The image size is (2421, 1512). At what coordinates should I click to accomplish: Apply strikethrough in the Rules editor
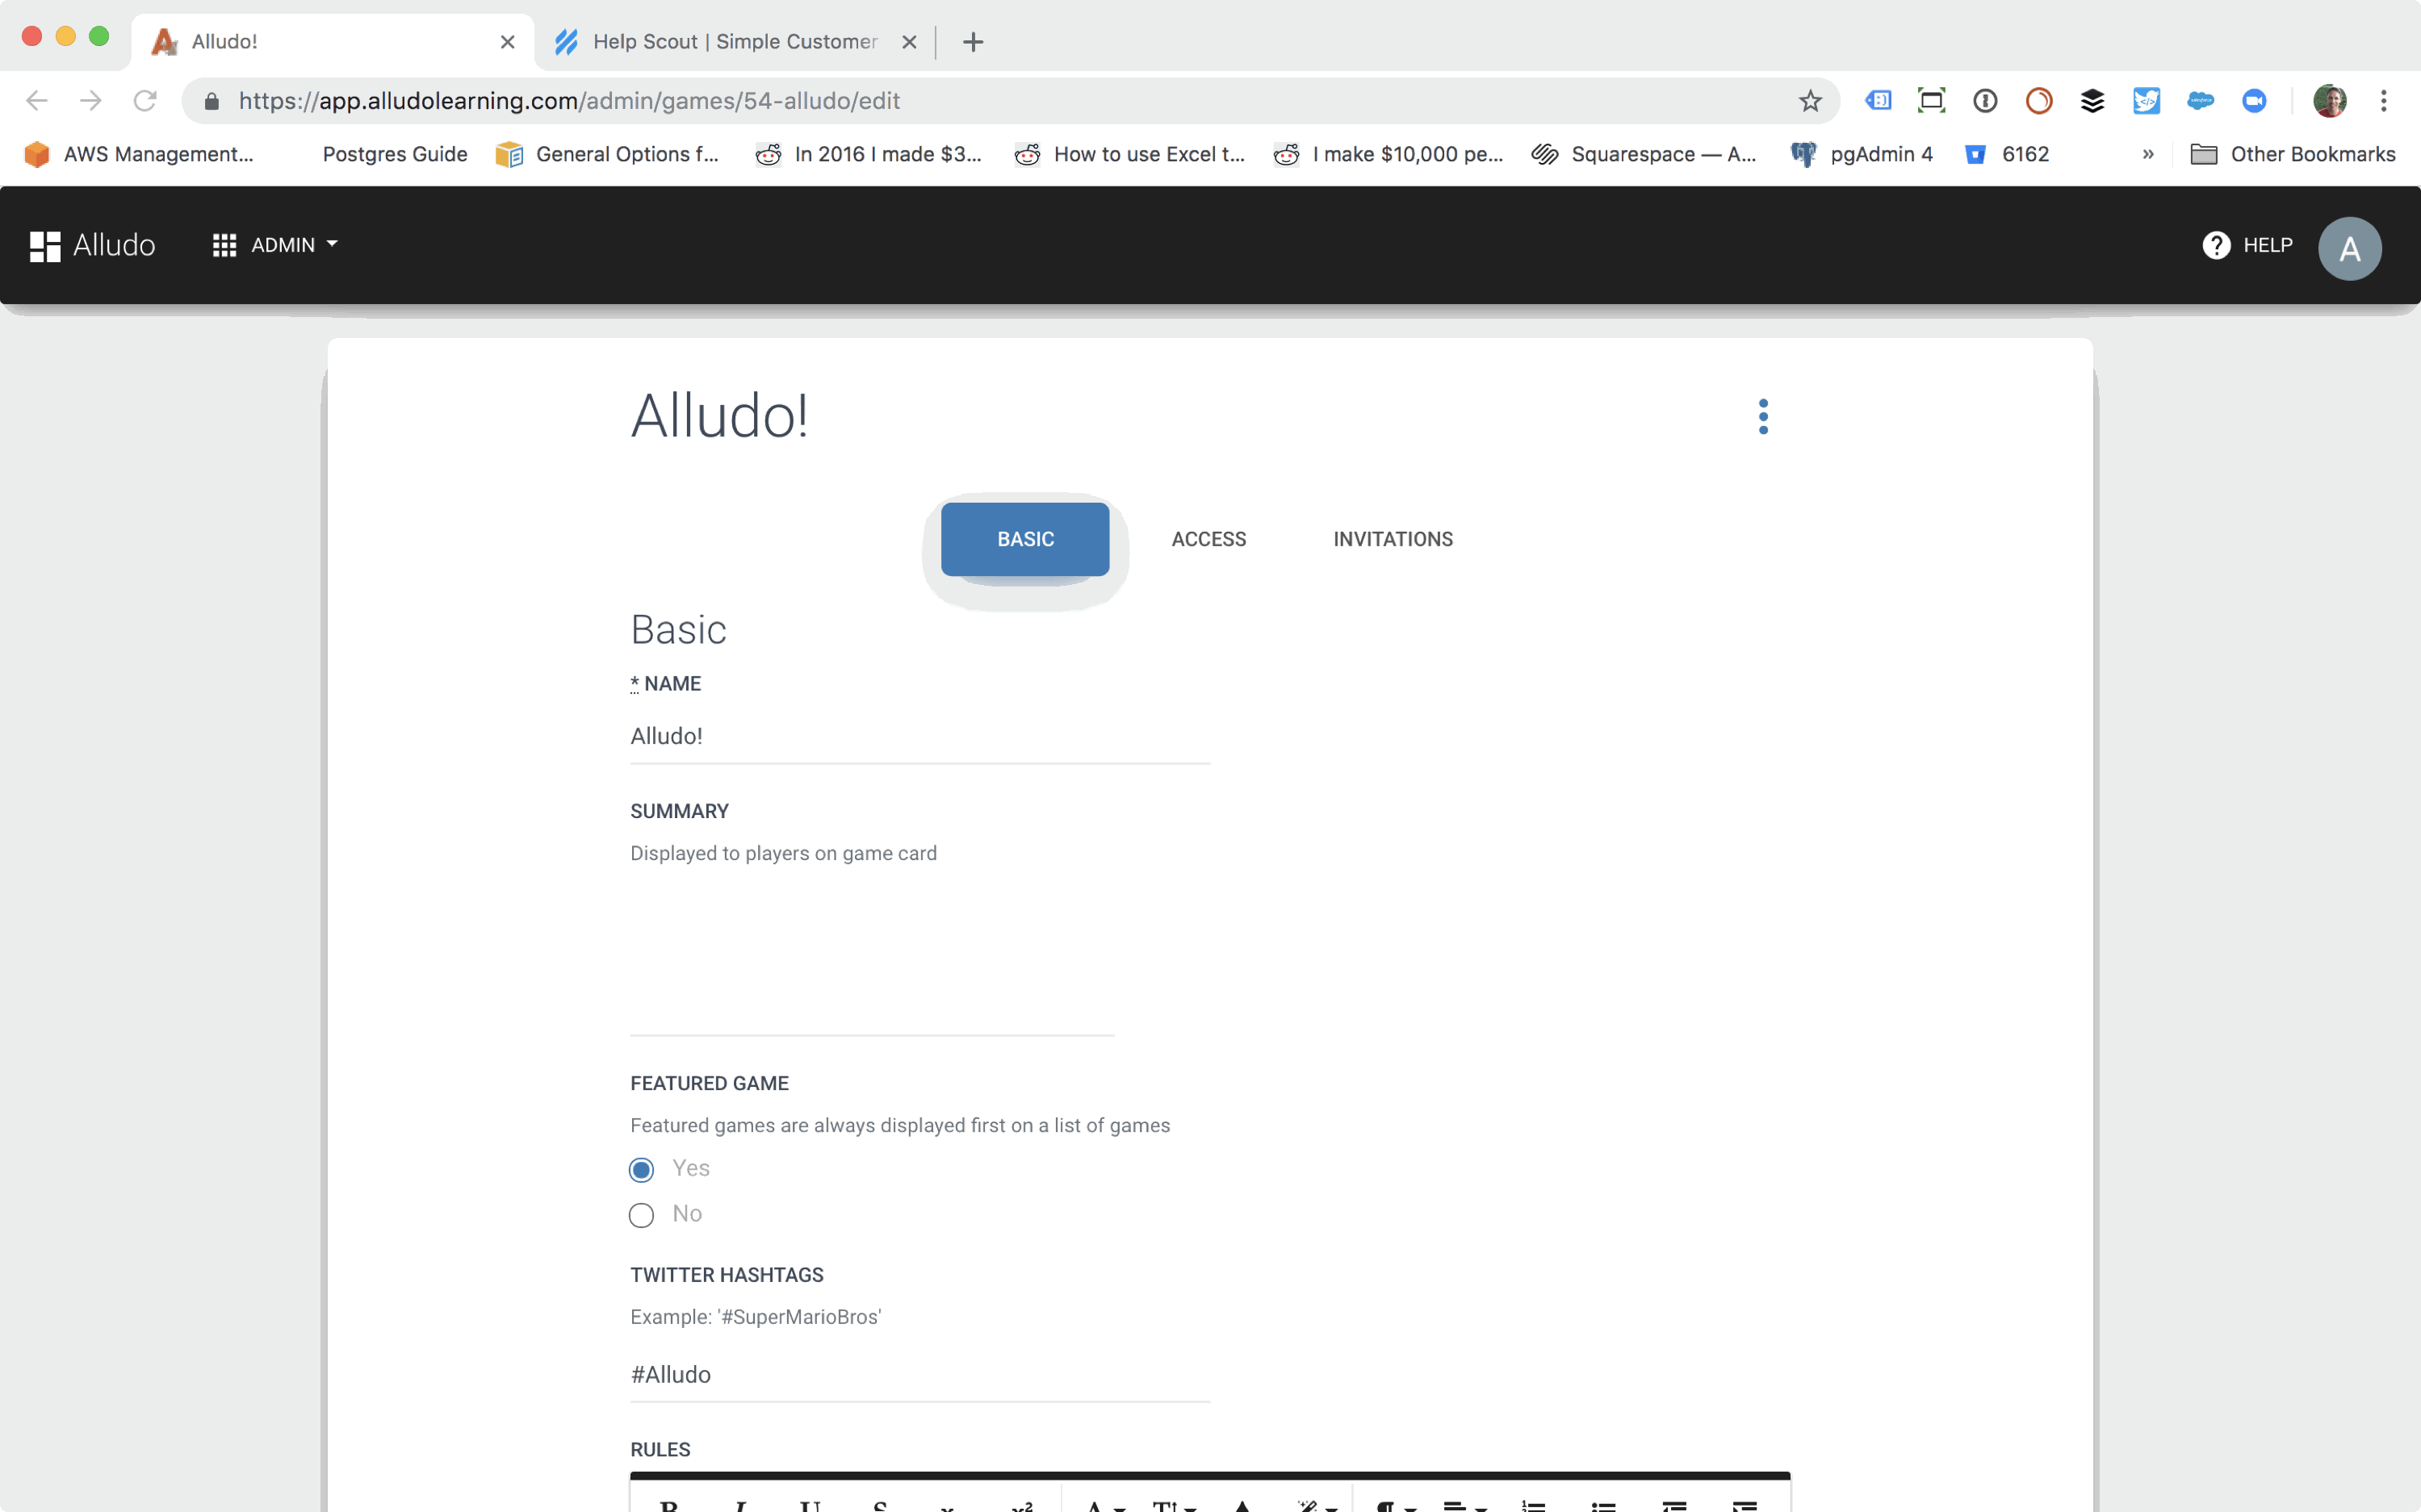(x=881, y=1505)
